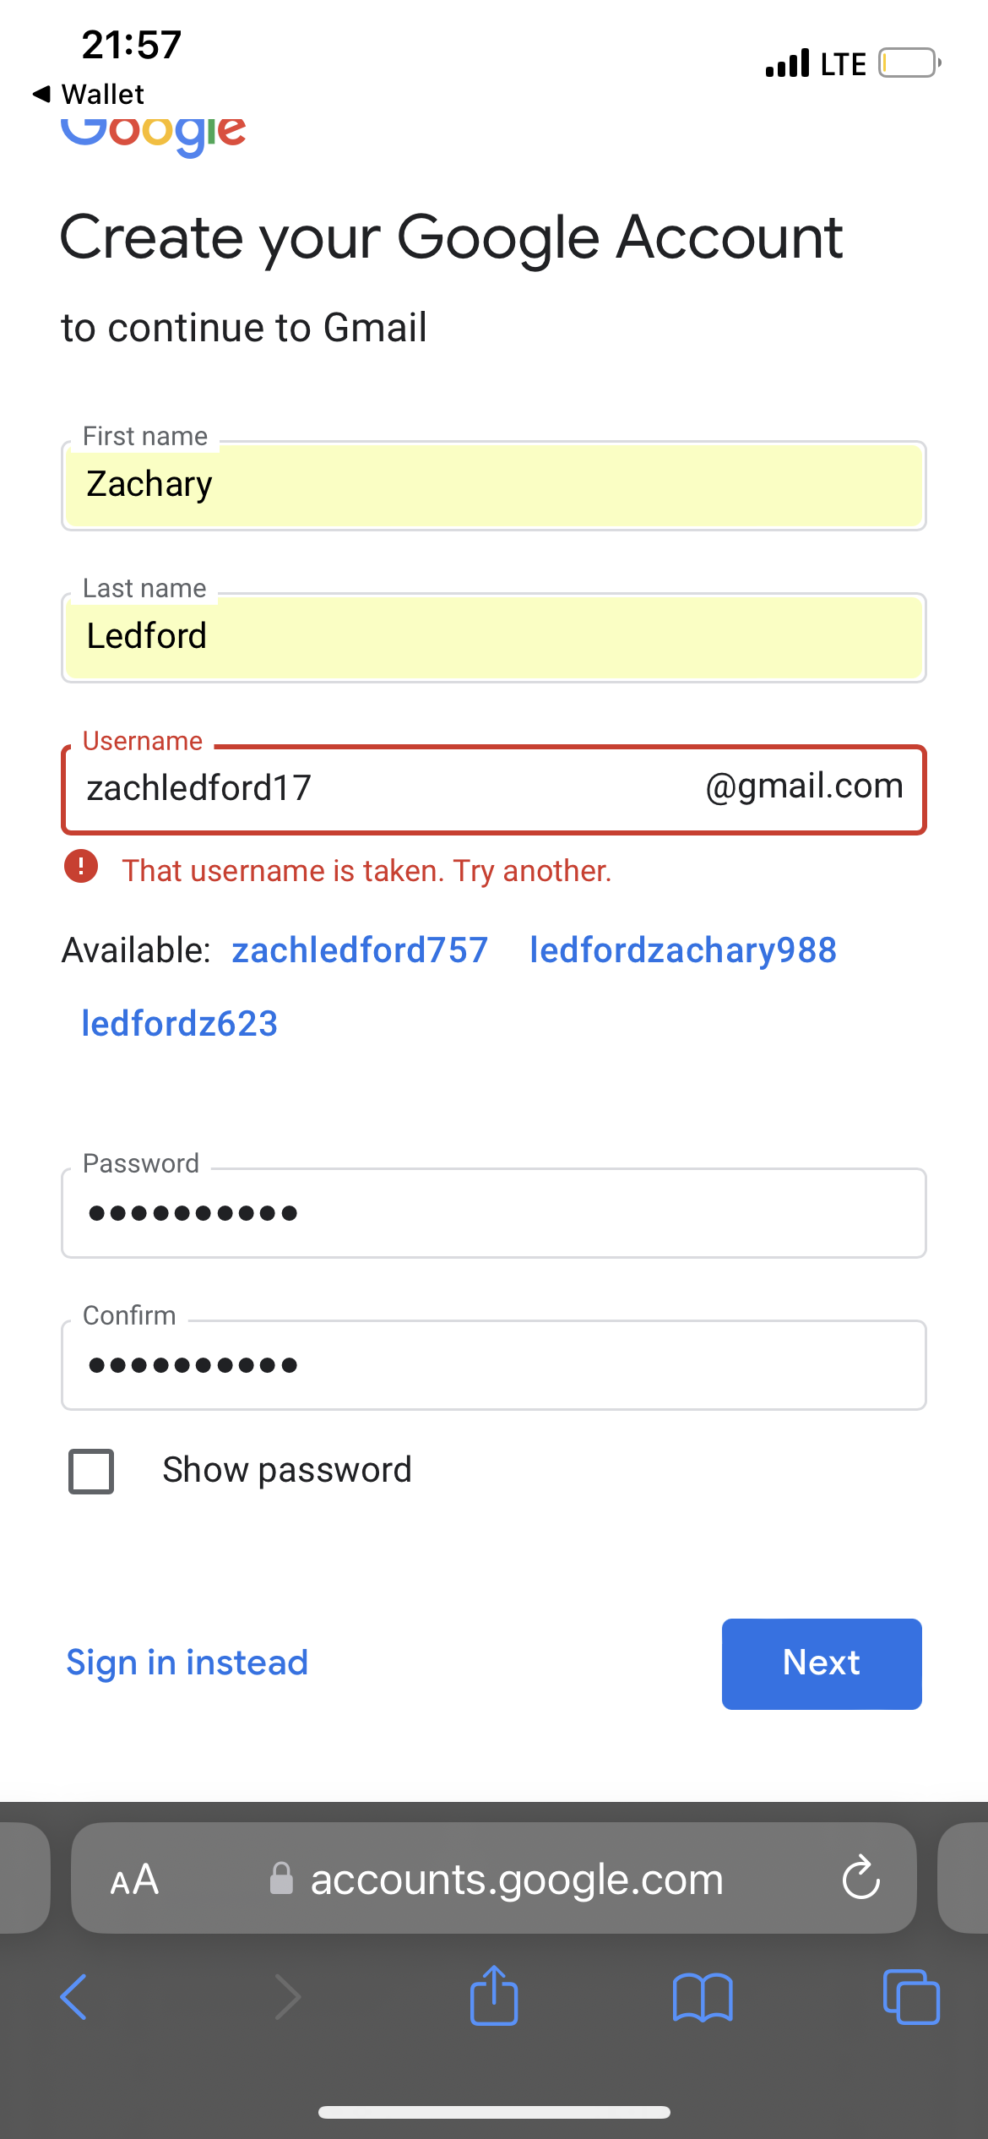Screen dimensions: 988x2139
Task: Open Safari bookmarks book icon
Action: 703,1997
